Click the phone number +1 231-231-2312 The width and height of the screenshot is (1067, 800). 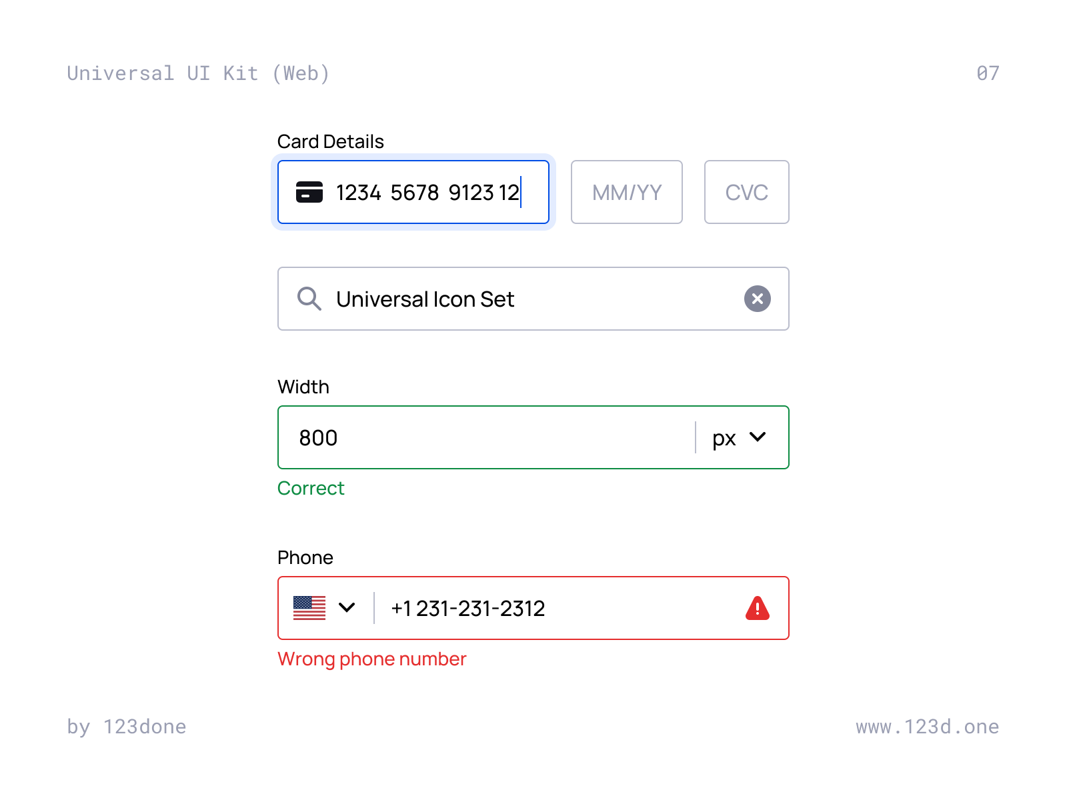(x=468, y=609)
